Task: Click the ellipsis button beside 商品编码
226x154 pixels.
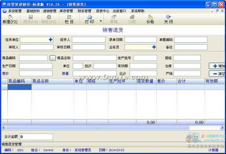Action: point(53,58)
